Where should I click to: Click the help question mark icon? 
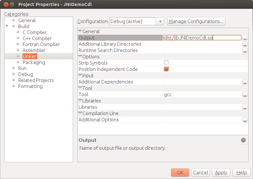click(243, 140)
